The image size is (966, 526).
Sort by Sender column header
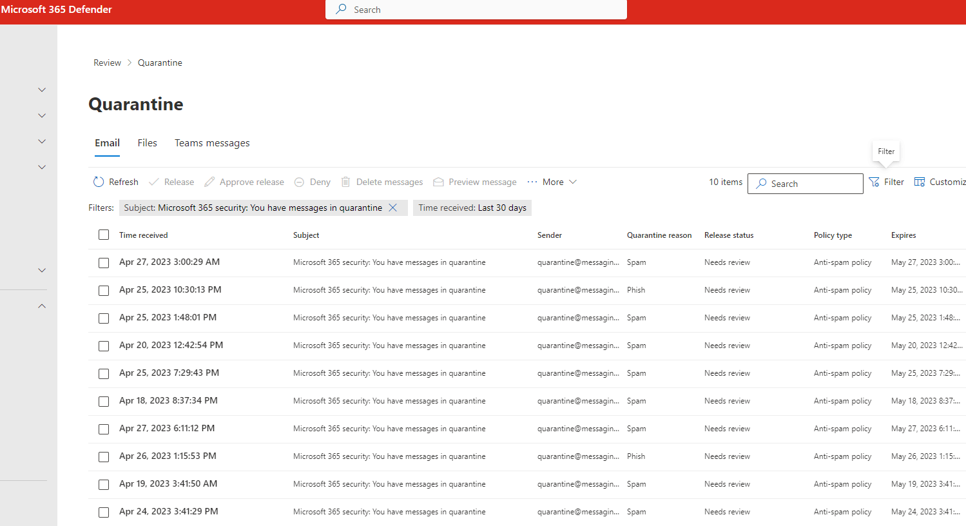click(x=550, y=235)
